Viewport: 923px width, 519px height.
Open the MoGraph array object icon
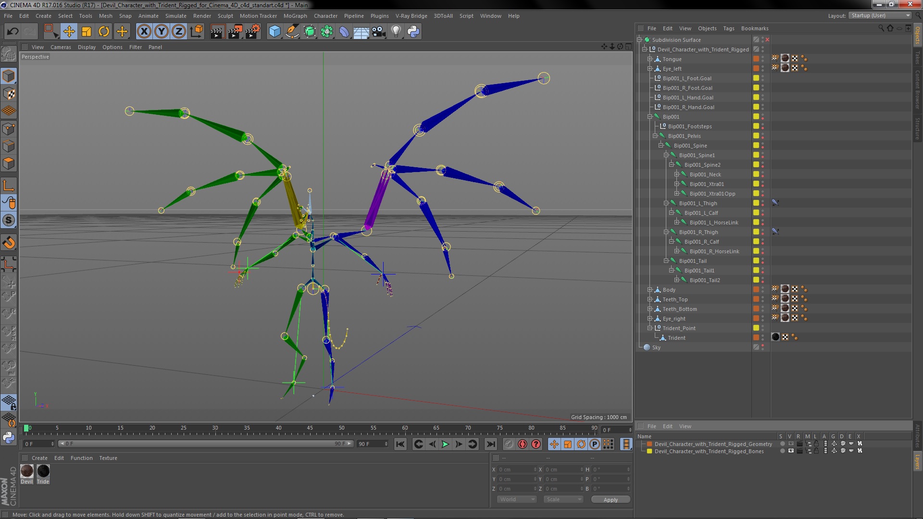click(x=327, y=32)
